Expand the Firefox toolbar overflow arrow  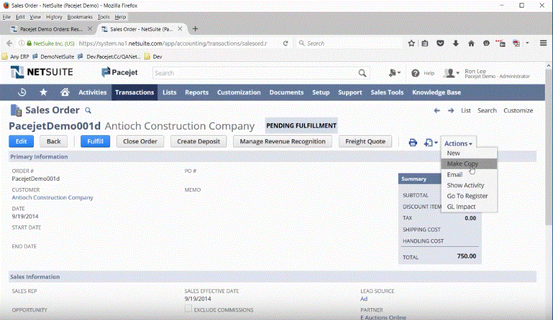point(527,43)
